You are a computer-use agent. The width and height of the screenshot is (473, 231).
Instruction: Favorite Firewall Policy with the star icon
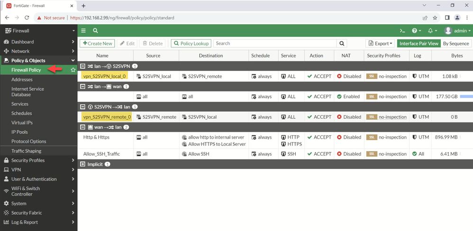coord(73,70)
